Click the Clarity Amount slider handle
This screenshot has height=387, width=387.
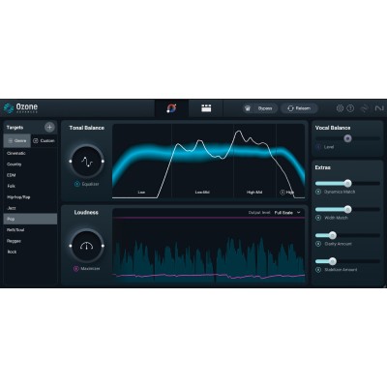pos(333,235)
